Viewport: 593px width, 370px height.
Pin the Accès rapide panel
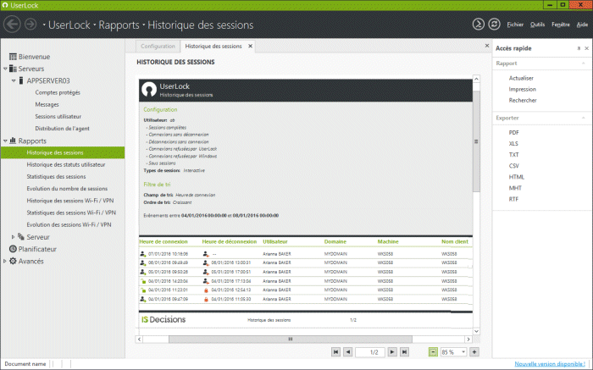pyautogui.click(x=579, y=48)
